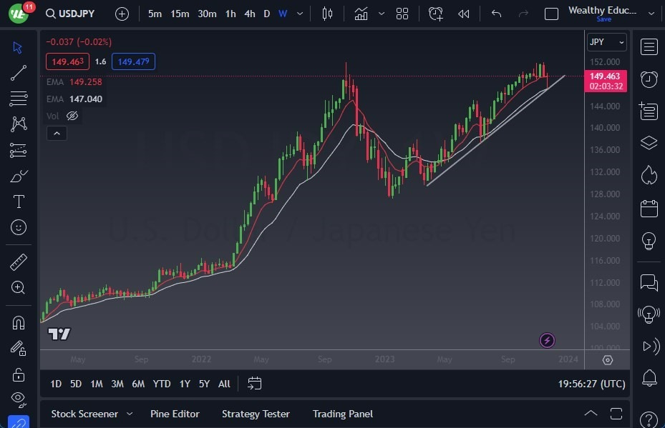
Task: Select the Text annotation tool
Action: [x=18, y=201]
